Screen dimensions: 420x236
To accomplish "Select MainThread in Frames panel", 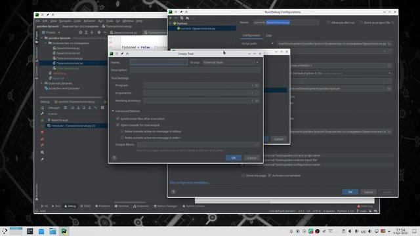I will coord(60,120).
